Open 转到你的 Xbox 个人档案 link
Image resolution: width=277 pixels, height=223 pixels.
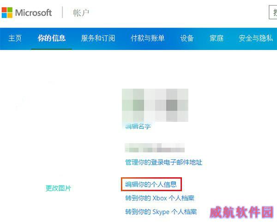point(160,198)
